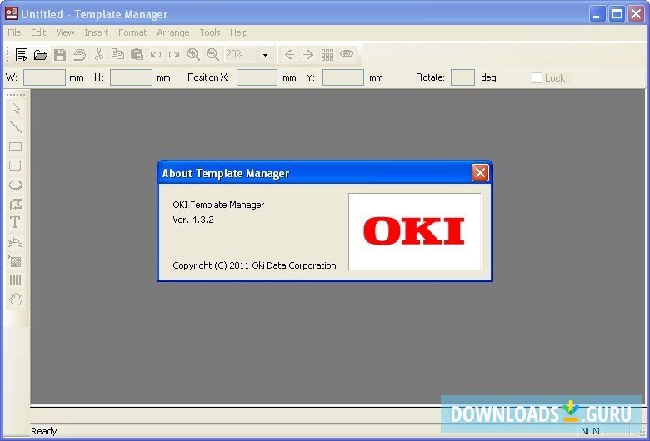Open the zoom percentage dropdown arrow
650x441 pixels.
click(265, 55)
